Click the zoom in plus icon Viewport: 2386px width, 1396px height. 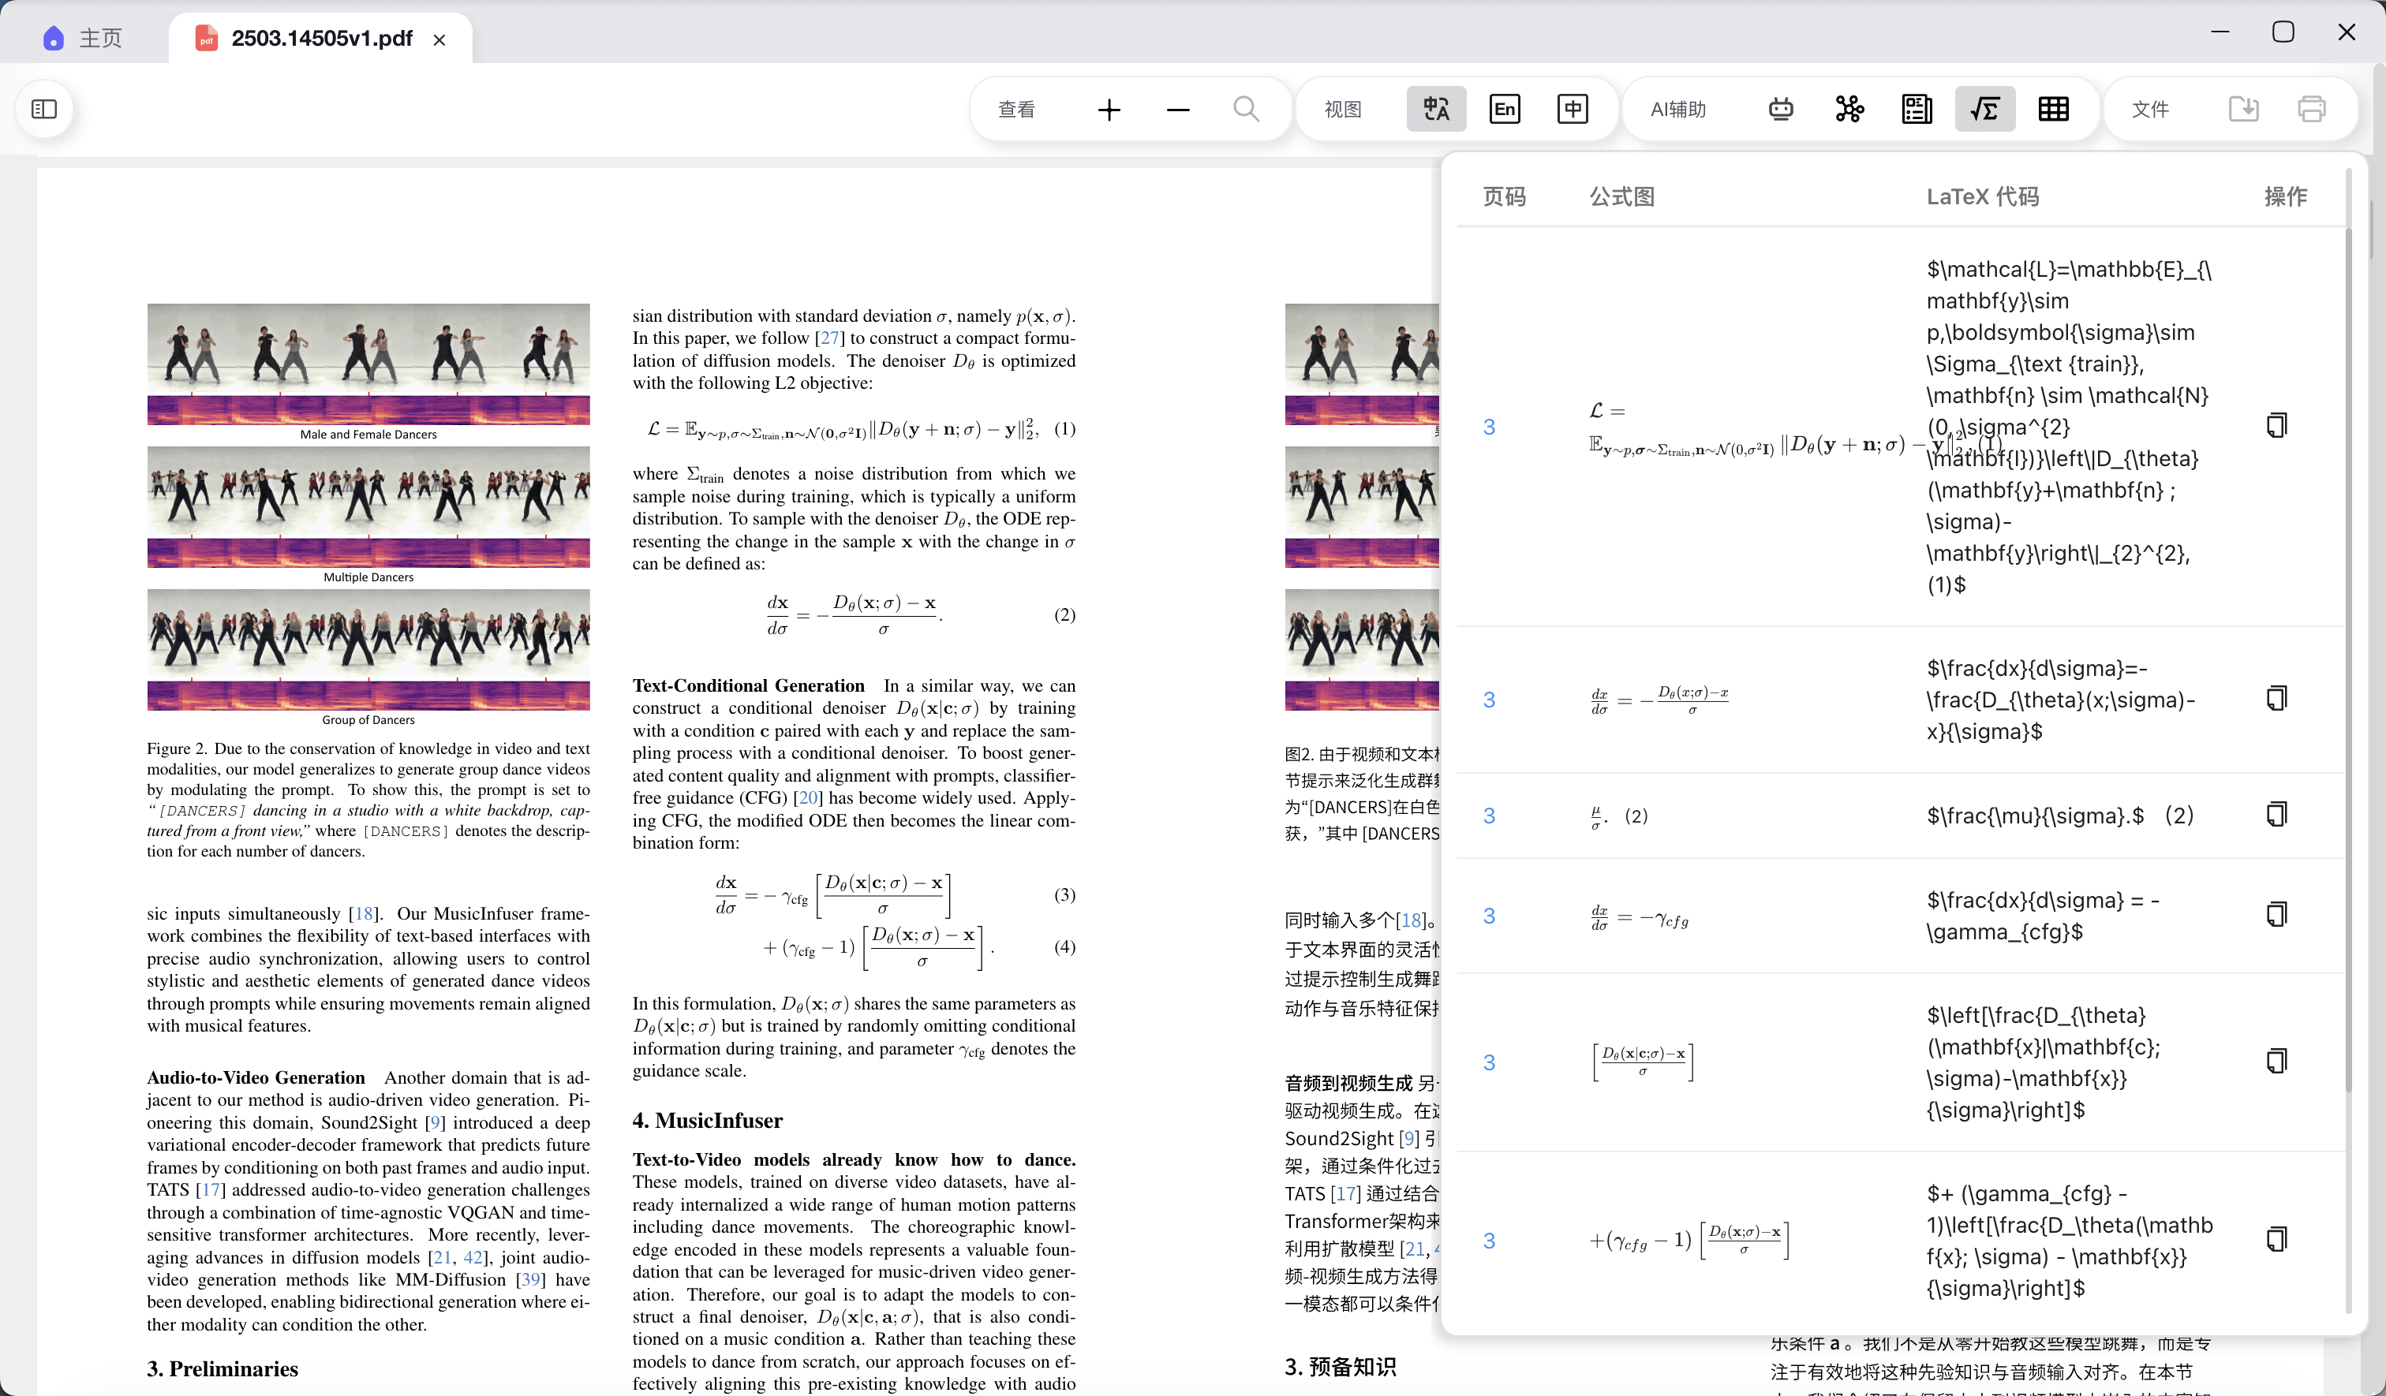click(1109, 110)
